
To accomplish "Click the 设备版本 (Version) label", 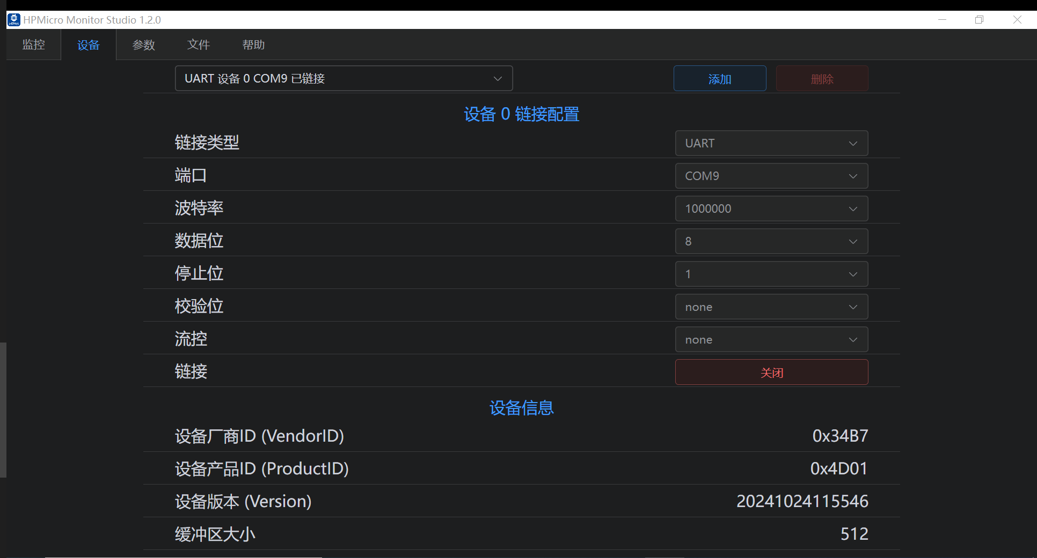I will (x=243, y=502).
